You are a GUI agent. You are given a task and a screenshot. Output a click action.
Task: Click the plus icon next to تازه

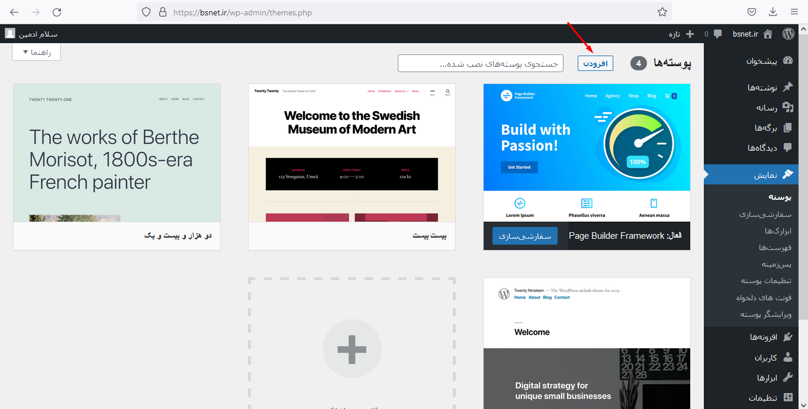click(690, 34)
